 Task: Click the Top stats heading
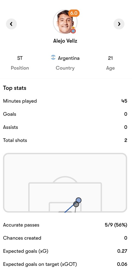[15, 88]
